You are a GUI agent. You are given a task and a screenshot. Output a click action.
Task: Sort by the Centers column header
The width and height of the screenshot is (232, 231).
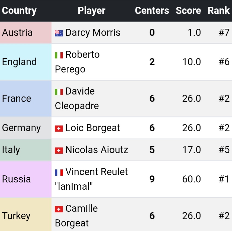152,11
